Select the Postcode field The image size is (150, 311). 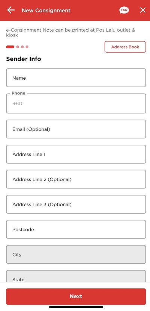tap(76, 229)
